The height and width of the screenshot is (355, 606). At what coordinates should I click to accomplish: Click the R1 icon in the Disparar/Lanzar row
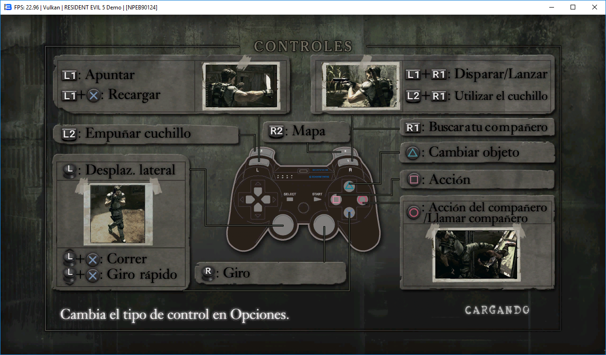point(439,75)
